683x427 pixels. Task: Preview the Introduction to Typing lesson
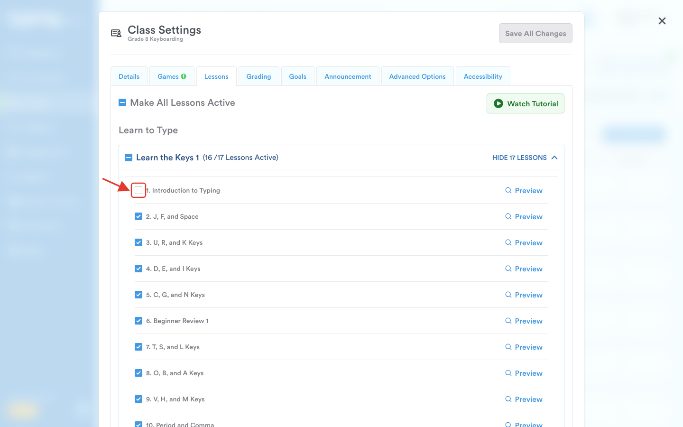click(x=524, y=190)
